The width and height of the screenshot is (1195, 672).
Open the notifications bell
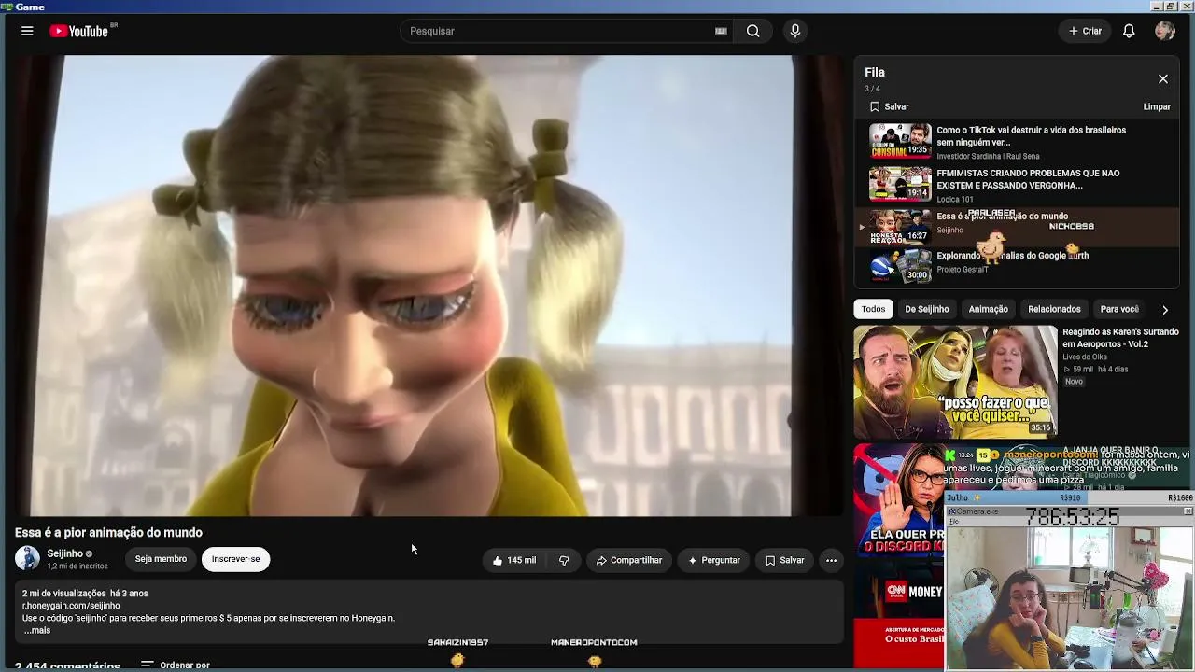(x=1129, y=31)
